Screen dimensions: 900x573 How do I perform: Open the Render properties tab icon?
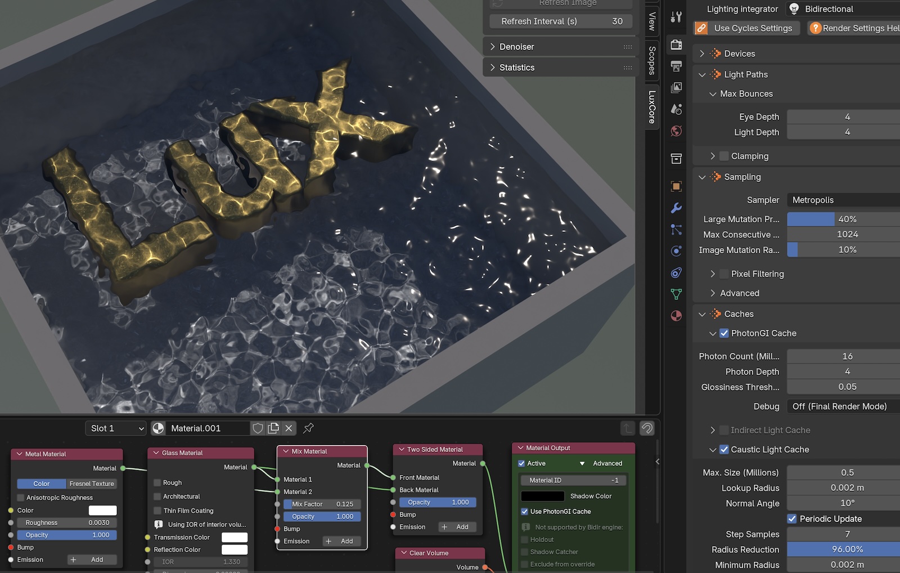[x=676, y=44]
